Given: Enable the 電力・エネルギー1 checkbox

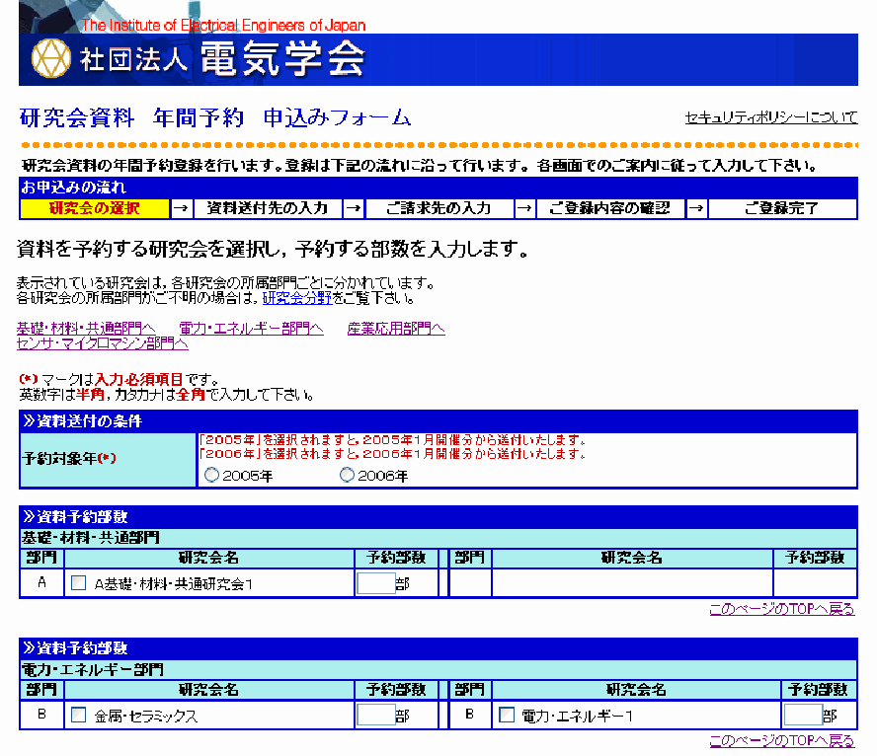Looking at the screenshot, I should (x=507, y=716).
